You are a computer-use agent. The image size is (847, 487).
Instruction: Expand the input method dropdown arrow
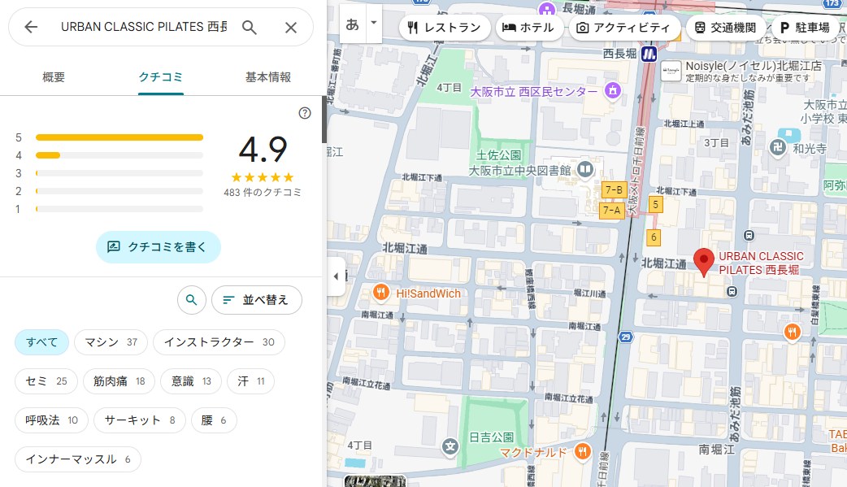(374, 24)
